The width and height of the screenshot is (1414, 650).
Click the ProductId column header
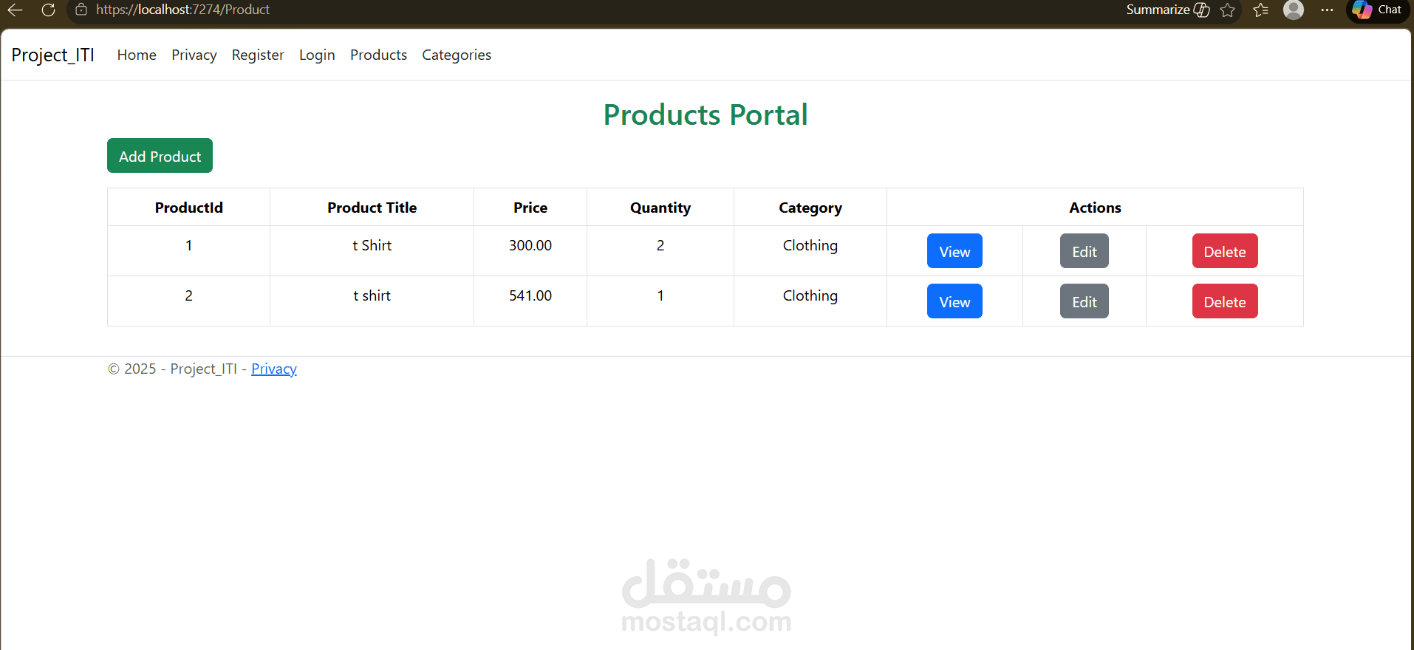[189, 208]
